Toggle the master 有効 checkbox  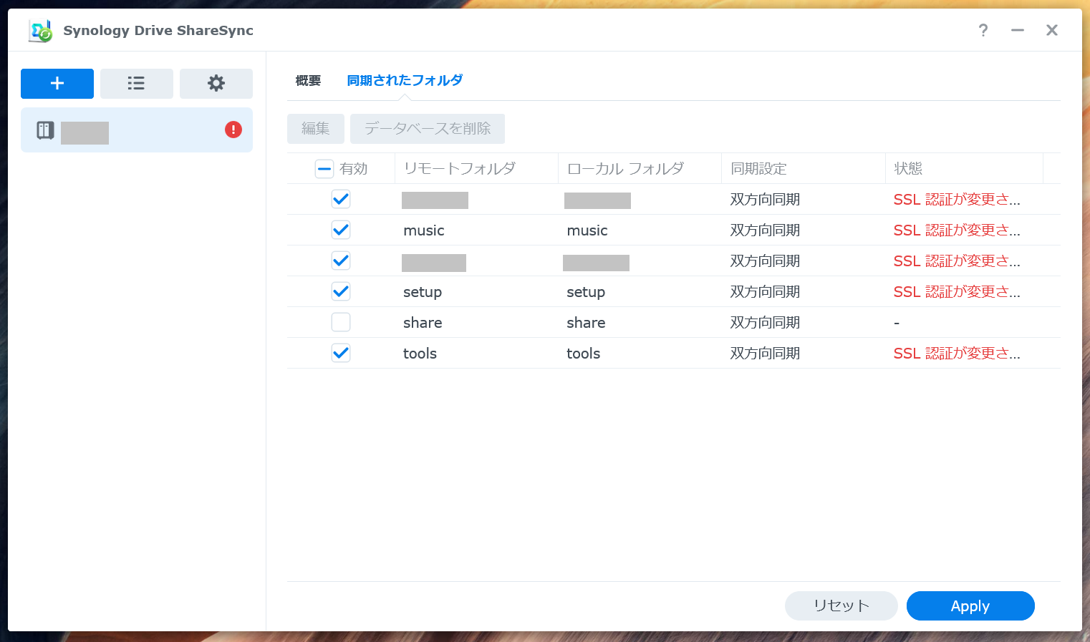coord(324,168)
